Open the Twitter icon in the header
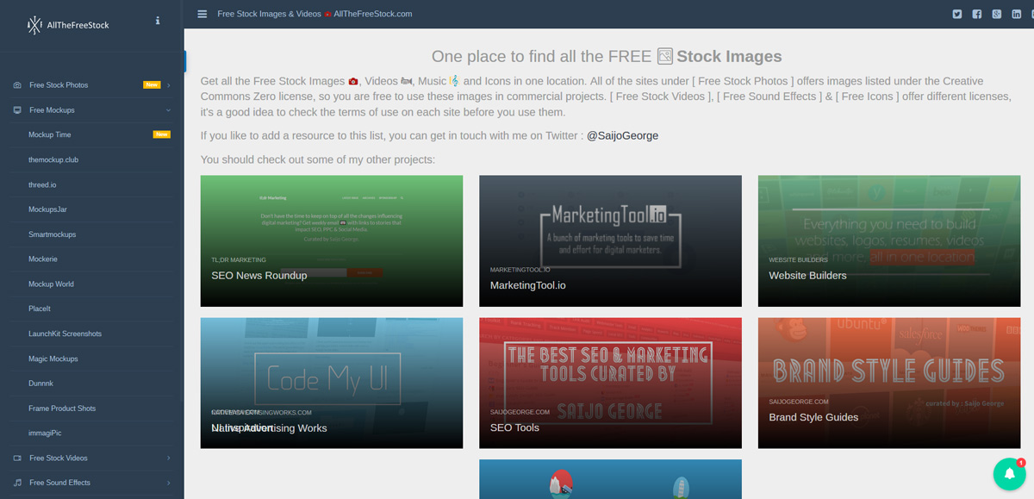1034x499 pixels. pyautogui.click(x=956, y=14)
